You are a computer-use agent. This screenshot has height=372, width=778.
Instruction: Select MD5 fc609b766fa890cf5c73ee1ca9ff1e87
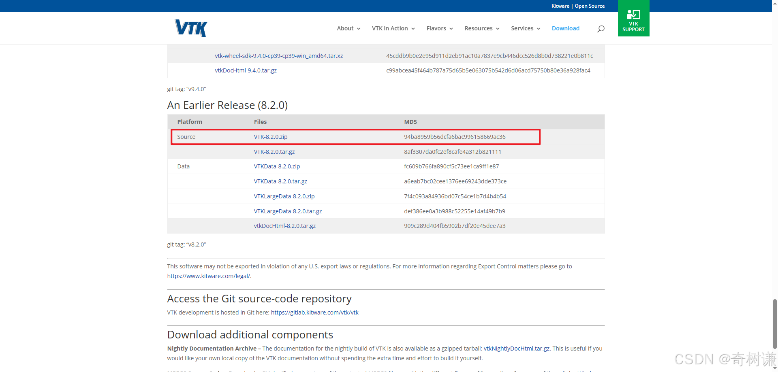451,166
